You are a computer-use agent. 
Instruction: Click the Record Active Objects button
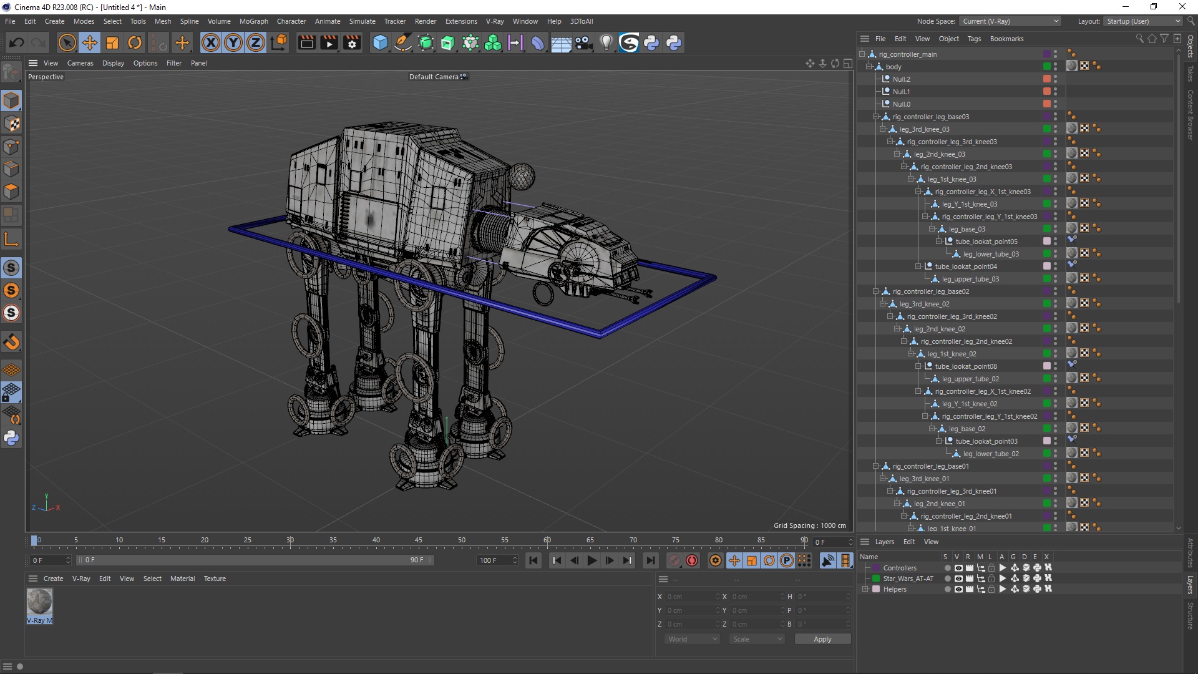[674, 560]
